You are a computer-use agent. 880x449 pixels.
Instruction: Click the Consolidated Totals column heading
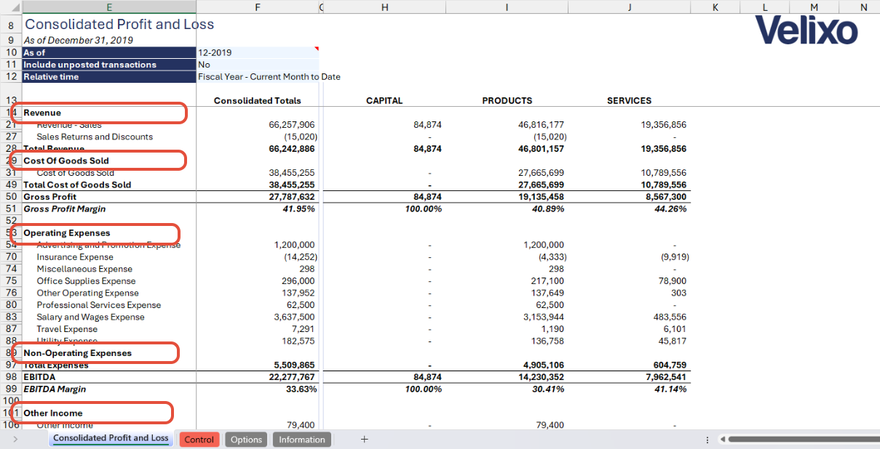(x=257, y=100)
